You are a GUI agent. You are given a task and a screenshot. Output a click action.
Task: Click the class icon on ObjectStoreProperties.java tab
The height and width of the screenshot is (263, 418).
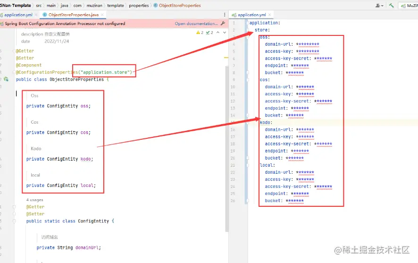44,15
